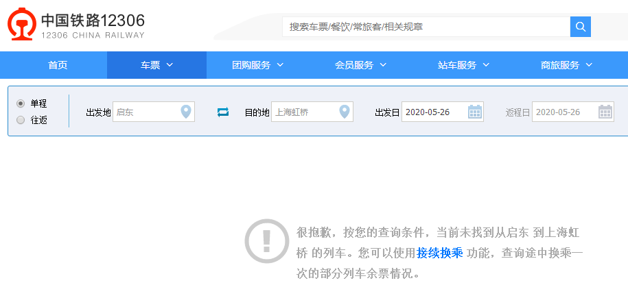Expand the 会员服务 dropdown arrow
Image resolution: width=628 pixels, height=298 pixels.
(x=383, y=65)
